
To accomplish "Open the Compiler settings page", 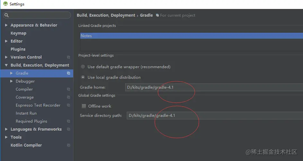I will coord(24,89).
